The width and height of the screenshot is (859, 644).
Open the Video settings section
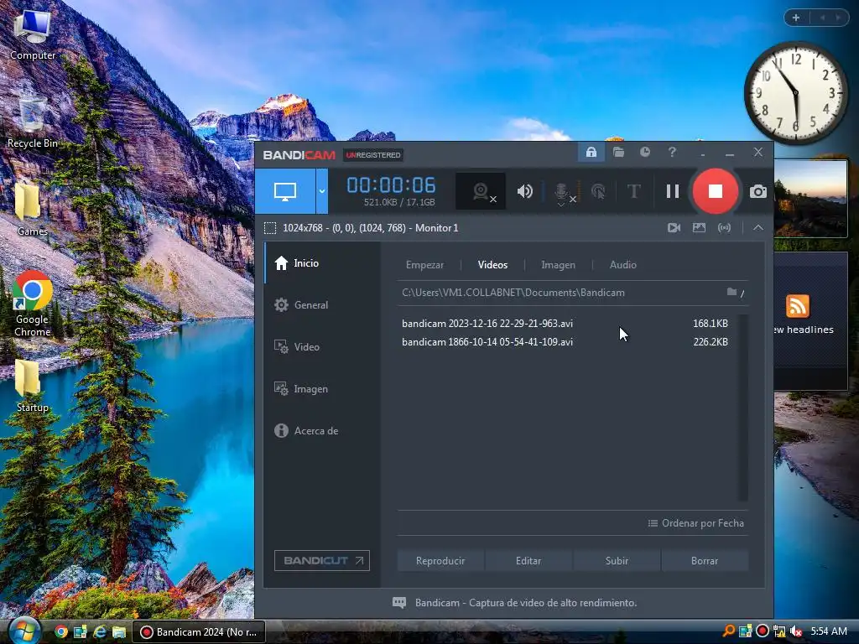[x=322, y=346]
